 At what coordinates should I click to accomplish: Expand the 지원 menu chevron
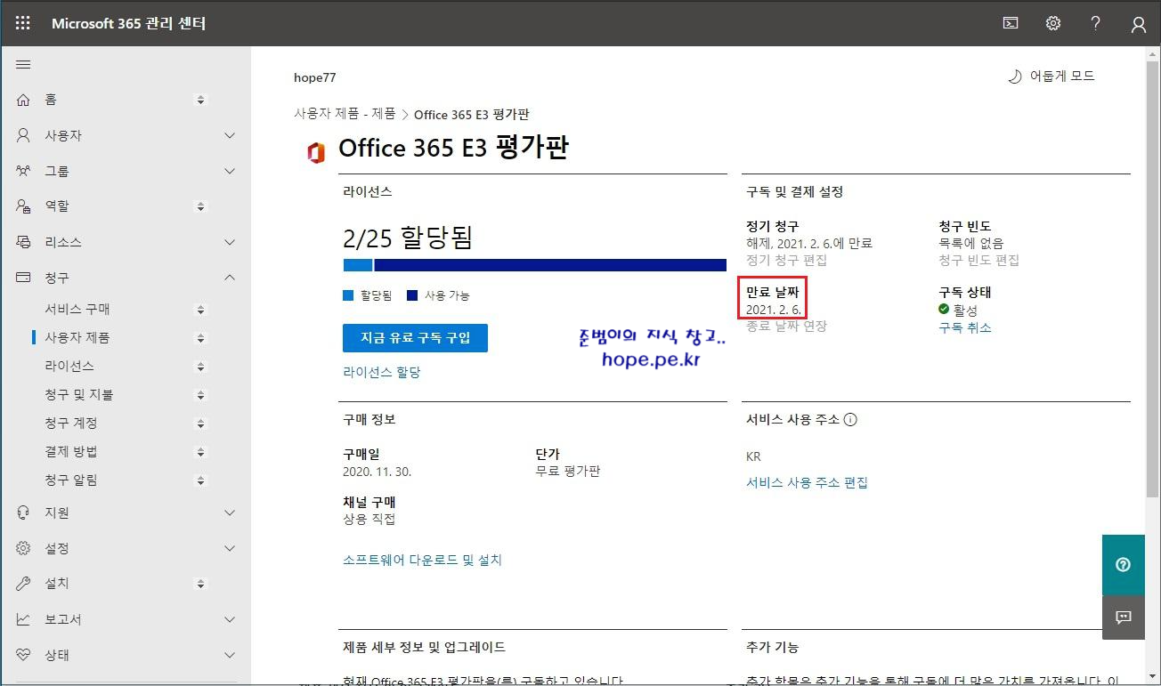[230, 512]
